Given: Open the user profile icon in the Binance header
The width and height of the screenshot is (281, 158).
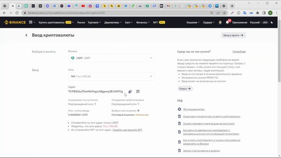Looking at the screenshot, I should pos(220,22).
